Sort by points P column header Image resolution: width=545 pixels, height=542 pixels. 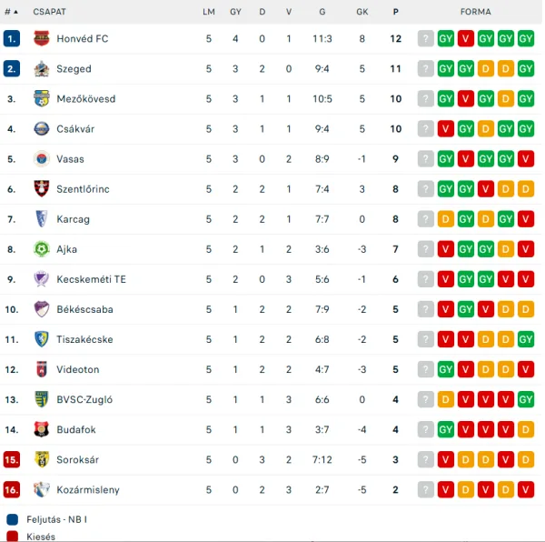(395, 12)
